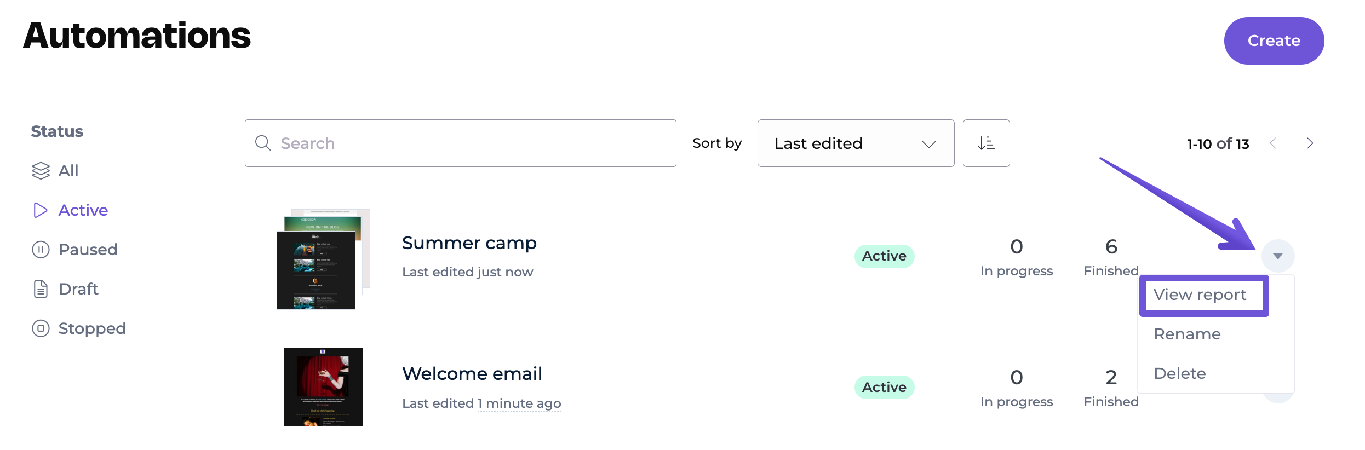Collapse the Summer camp actions dropdown arrow
Image resolution: width=1365 pixels, height=450 pixels.
click(1277, 256)
